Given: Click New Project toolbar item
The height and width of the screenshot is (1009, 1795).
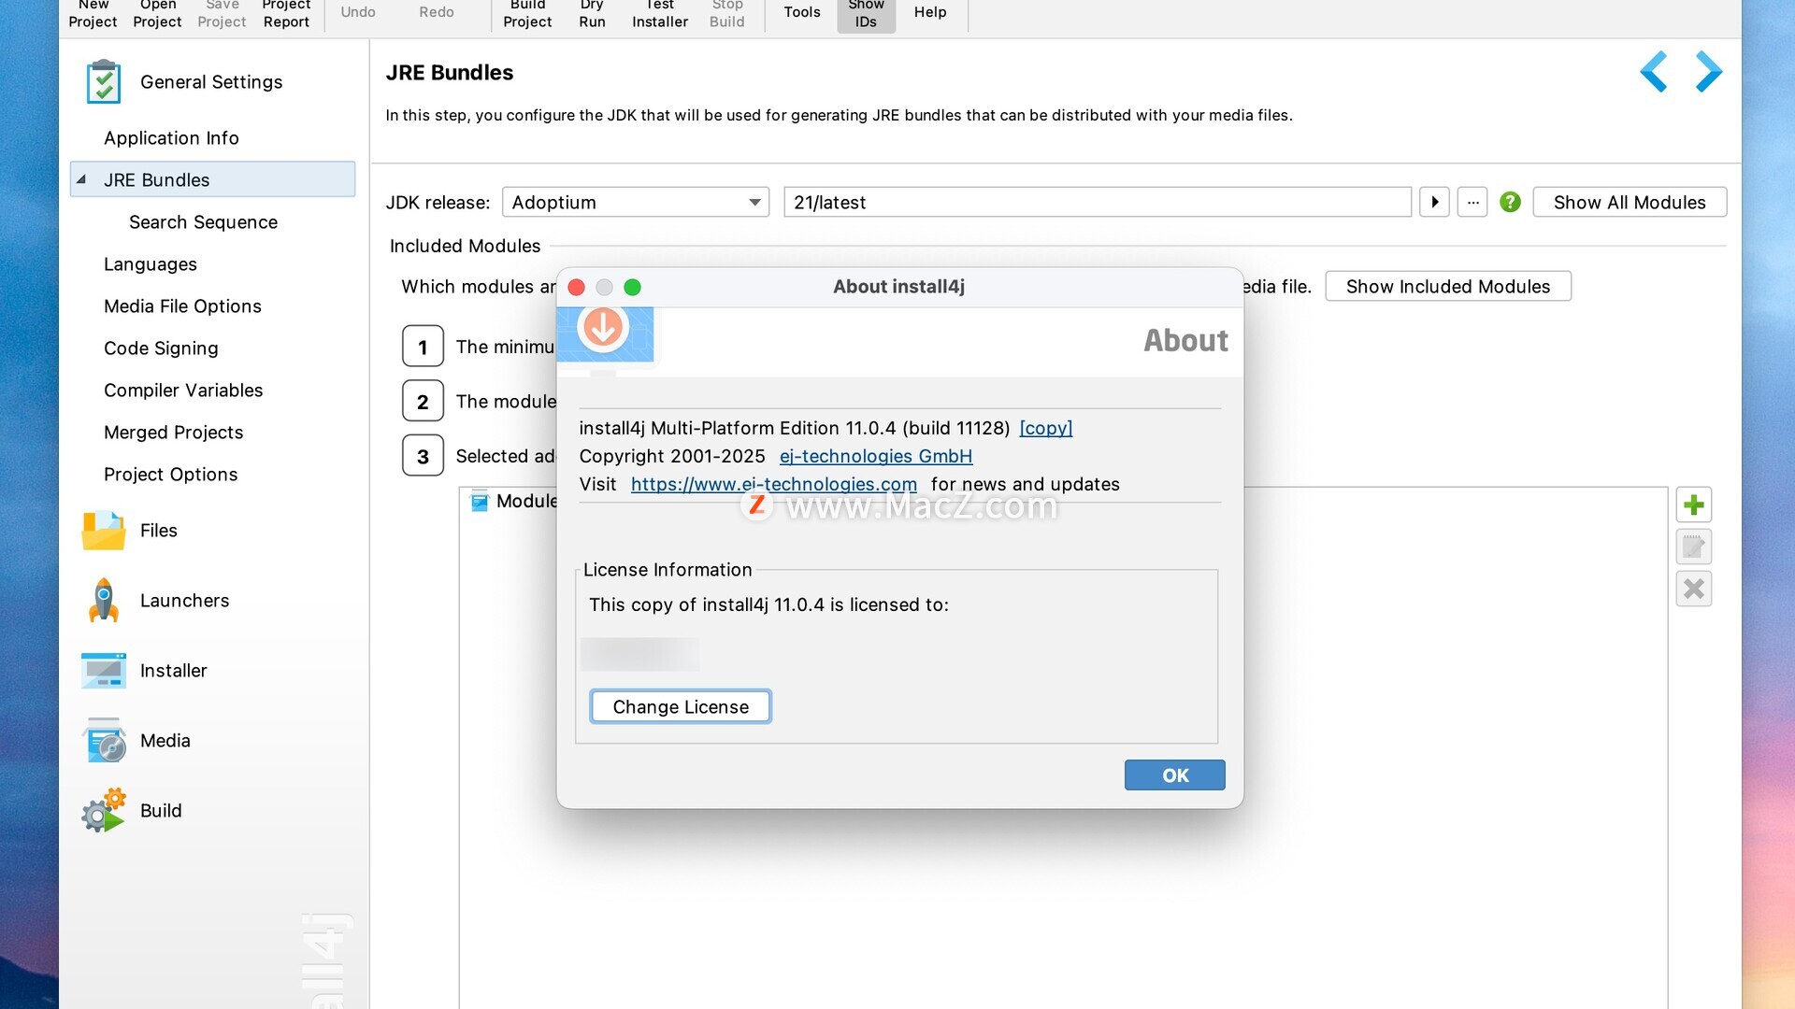Looking at the screenshot, I should (x=93, y=13).
